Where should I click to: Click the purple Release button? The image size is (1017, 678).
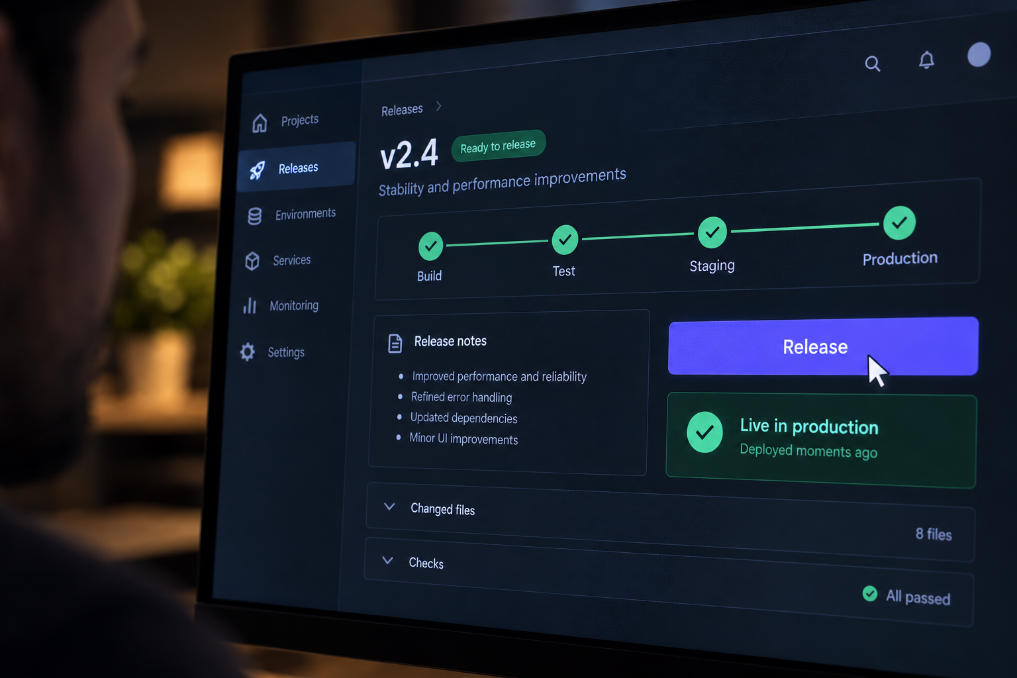823,346
